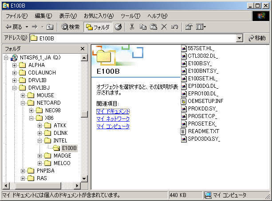Open the 編集(E) menu
The image size is (272, 201).
point(43,16)
